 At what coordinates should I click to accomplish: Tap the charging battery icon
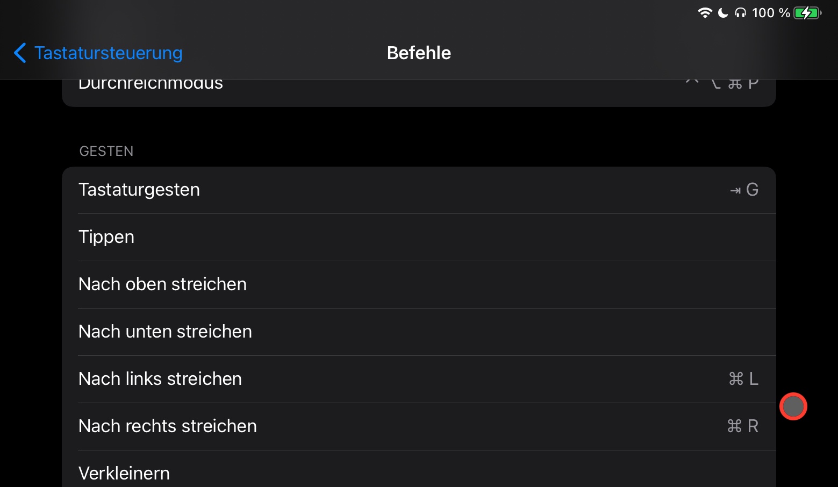point(807,13)
